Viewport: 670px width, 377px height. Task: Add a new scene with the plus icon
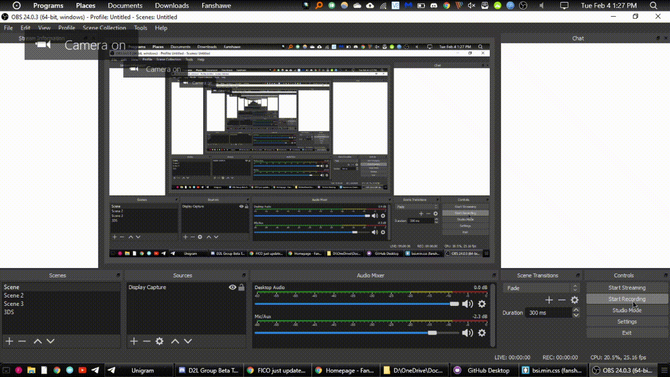pyautogui.click(x=9, y=341)
